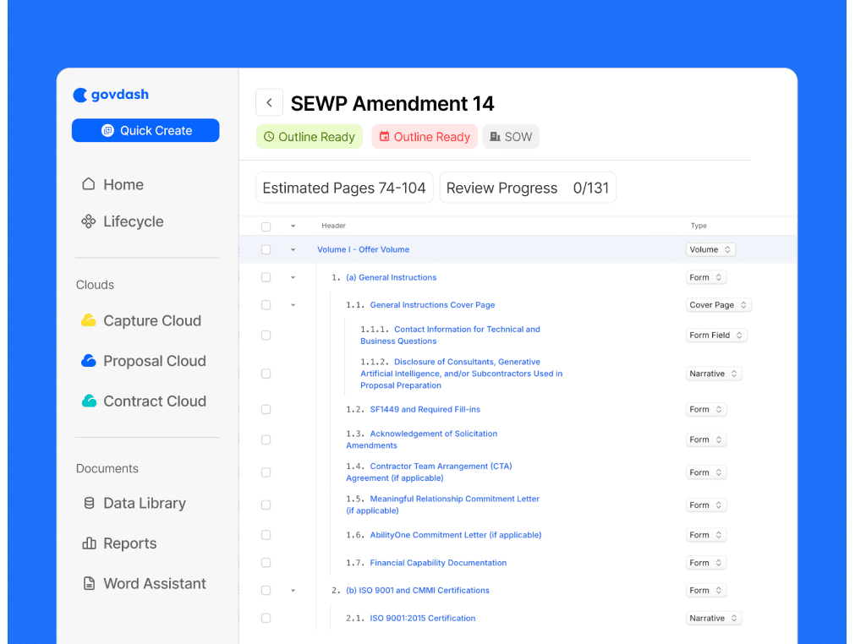
Task: Open Form dropdown for Financial Capability Documentation
Action: [706, 563]
